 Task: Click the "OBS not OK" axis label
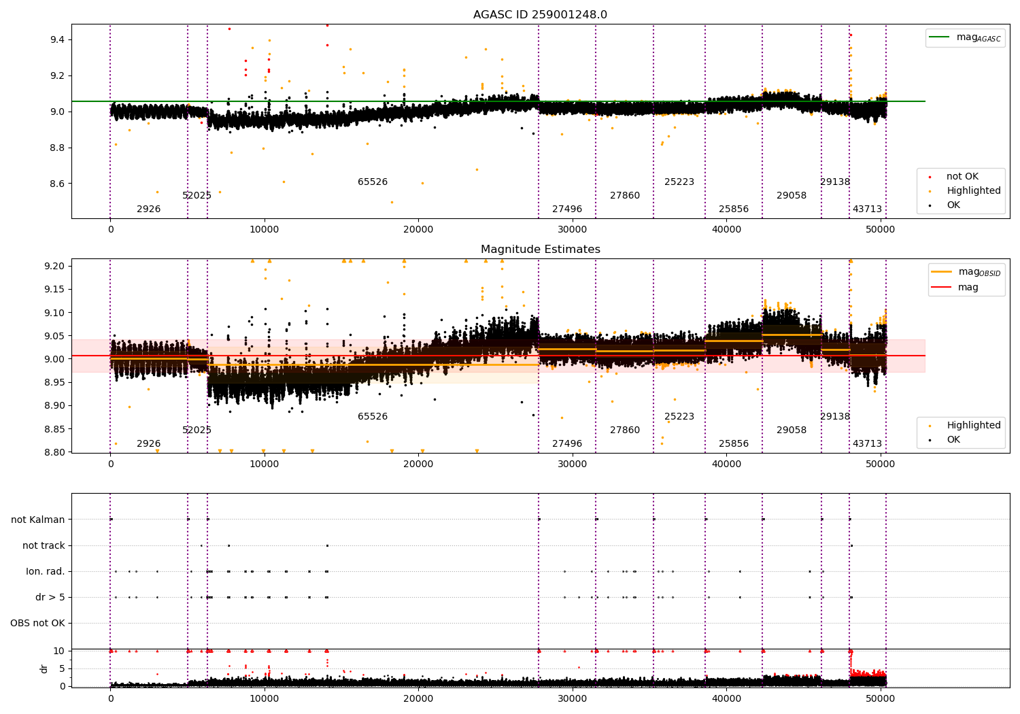[x=37, y=623]
